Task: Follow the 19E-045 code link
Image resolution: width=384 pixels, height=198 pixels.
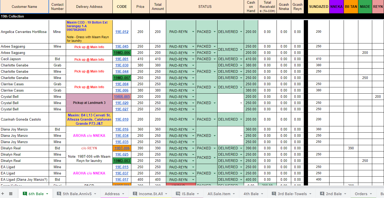Action: pos(122,47)
